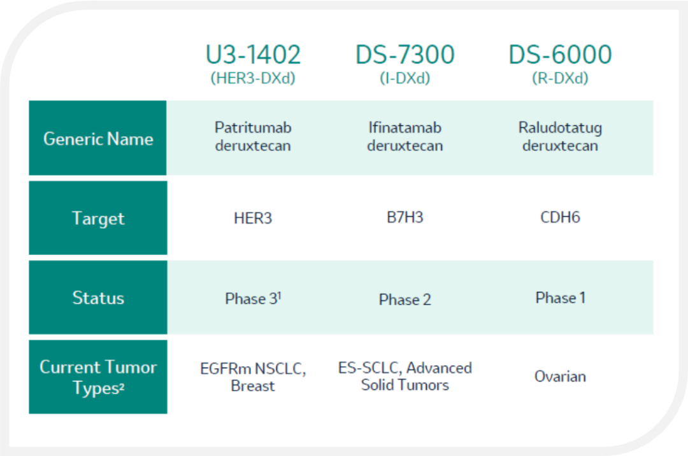Click the U3-1402 column heading
This screenshot has width=688, height=456.
[x=253, y=55]
